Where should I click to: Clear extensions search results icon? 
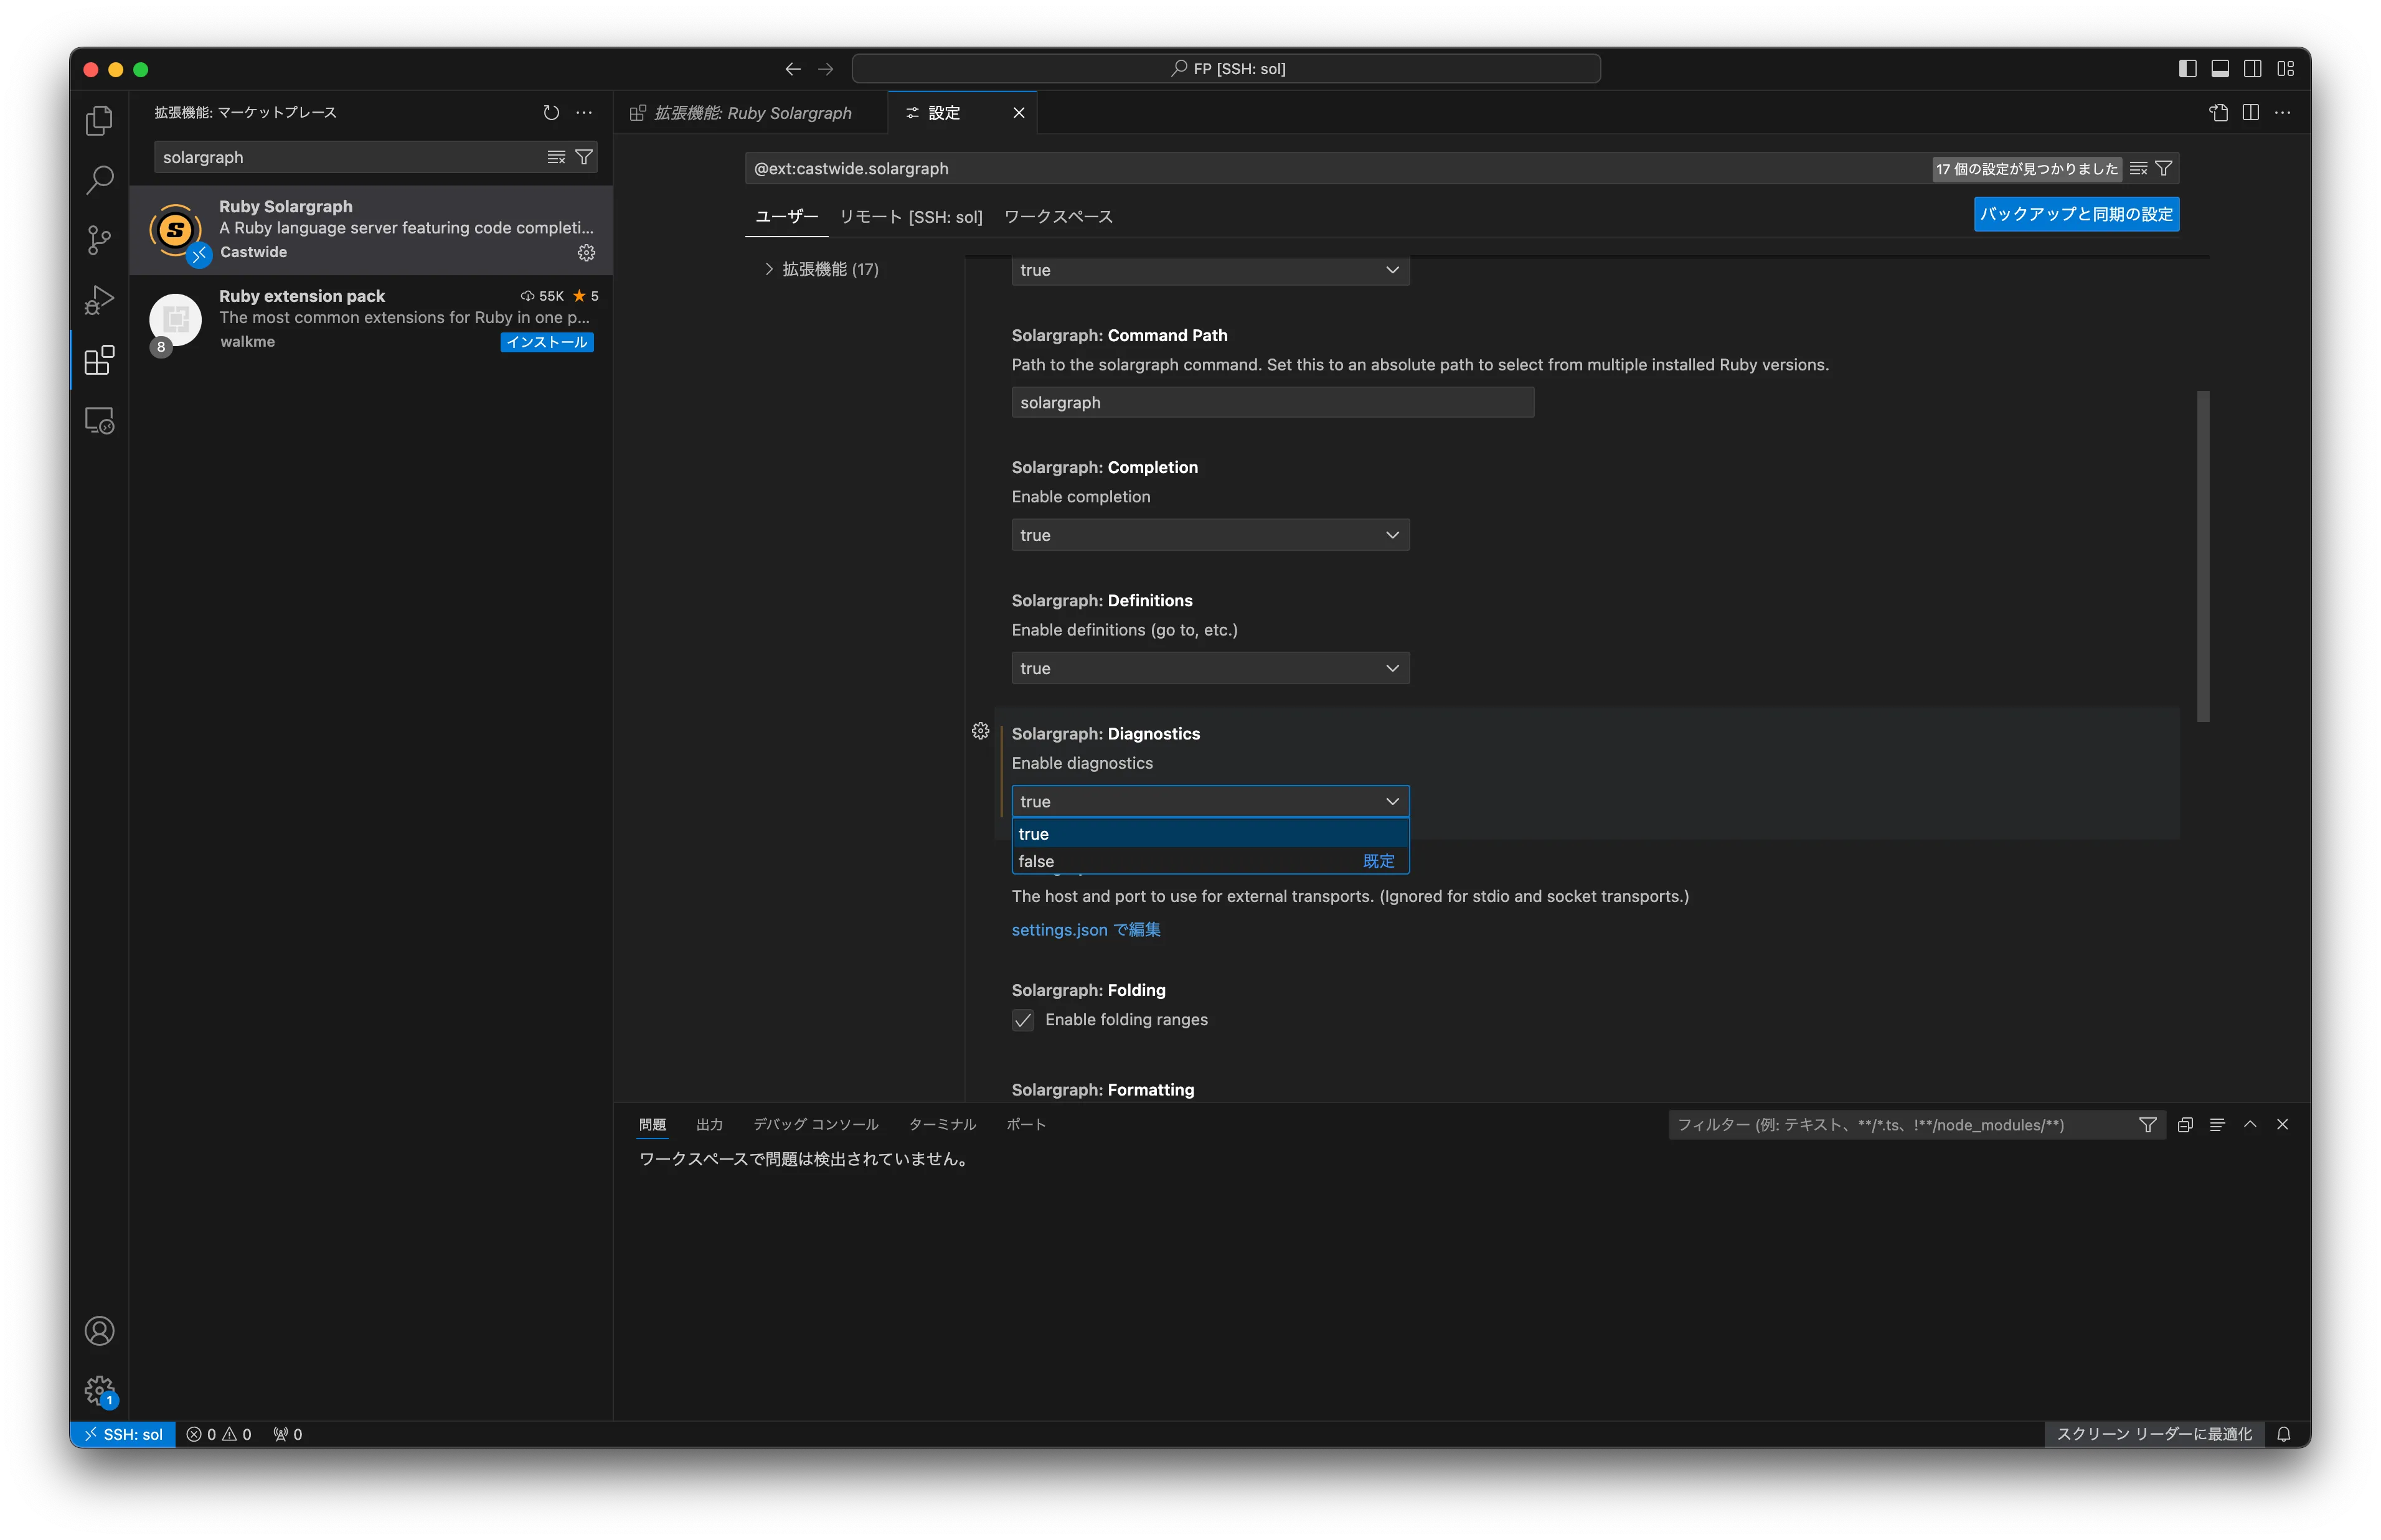pos(556,157)
